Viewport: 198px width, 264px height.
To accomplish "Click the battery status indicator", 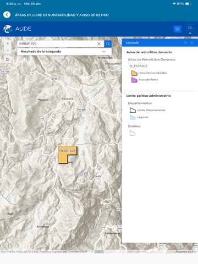I will (x=188, y=4).
